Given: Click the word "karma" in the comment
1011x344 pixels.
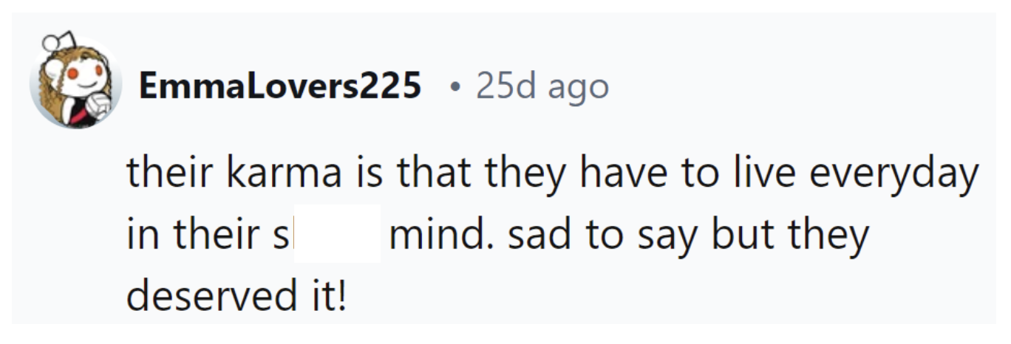Looking at the screenshot, I should click(283, 173).
